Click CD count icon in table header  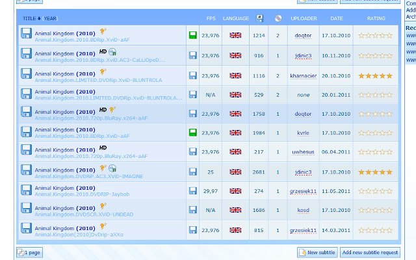click(x=278, y=18)
